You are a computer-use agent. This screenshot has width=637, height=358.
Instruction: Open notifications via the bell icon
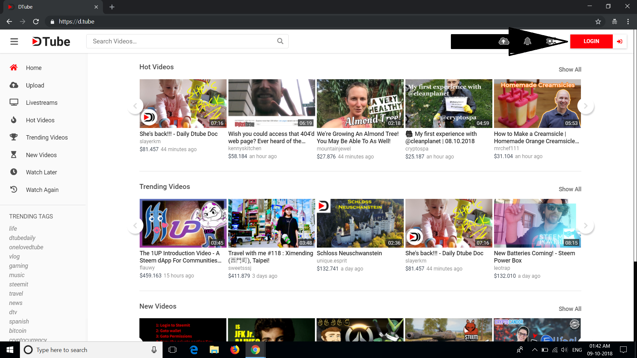coord(528,41)
